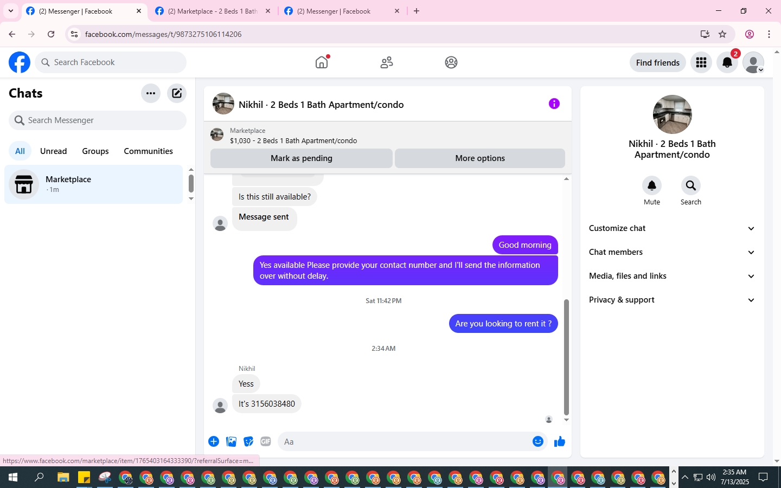
Task: Click the browser address bar URL
Action: click(163, 34)
